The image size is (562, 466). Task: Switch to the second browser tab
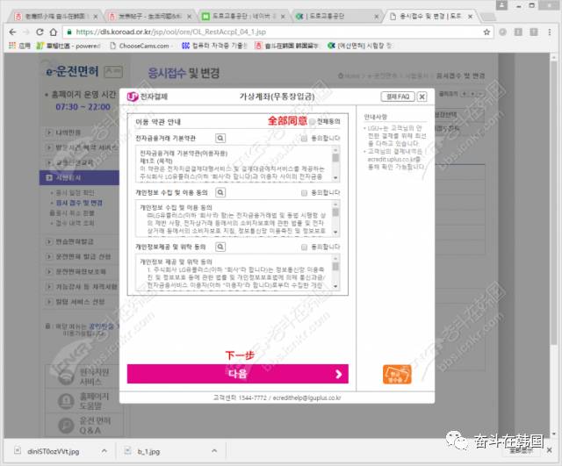150,17
